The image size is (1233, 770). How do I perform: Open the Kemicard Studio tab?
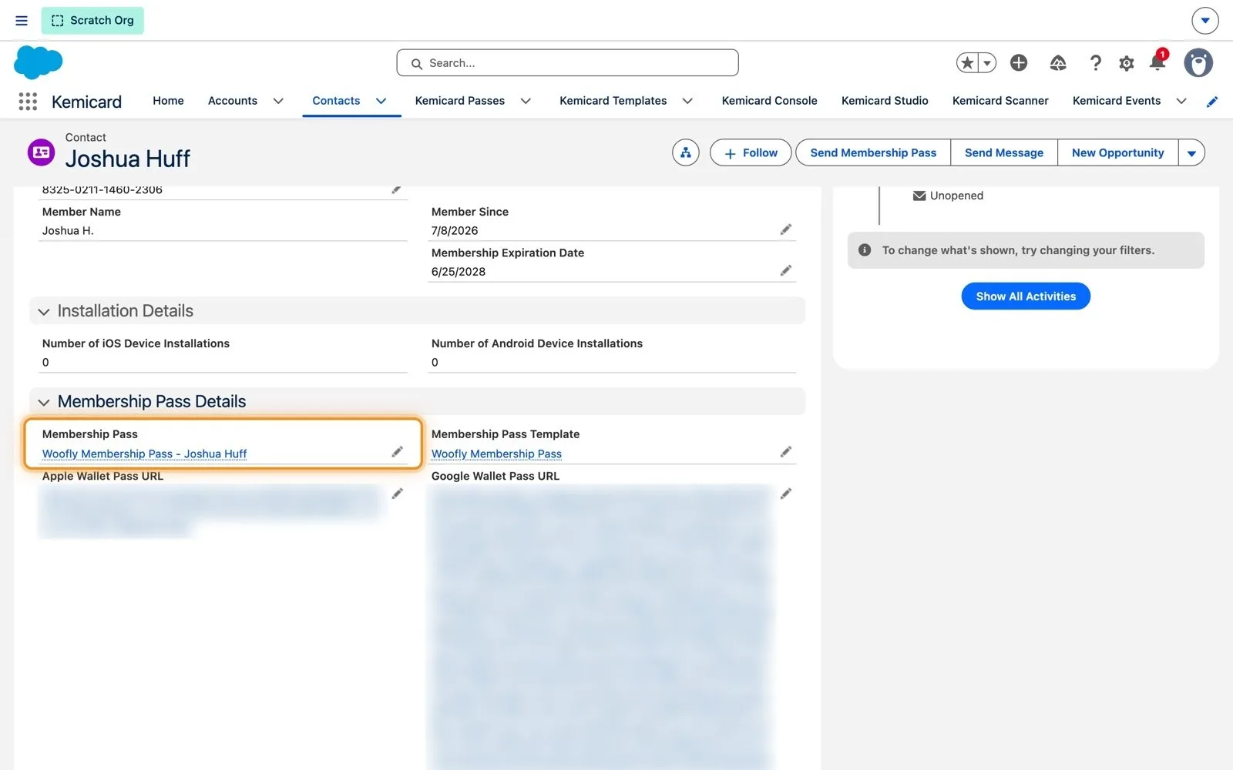point(885,101)
